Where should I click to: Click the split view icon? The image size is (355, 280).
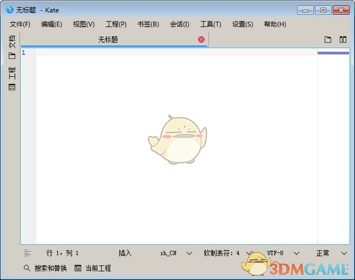click(x=343, y=40)
